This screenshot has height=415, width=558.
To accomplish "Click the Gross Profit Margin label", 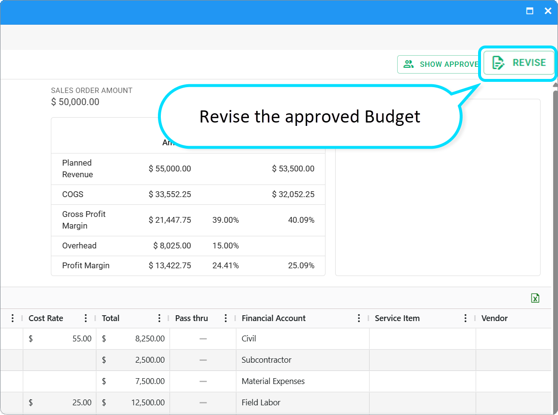I will tap(84, 220).
